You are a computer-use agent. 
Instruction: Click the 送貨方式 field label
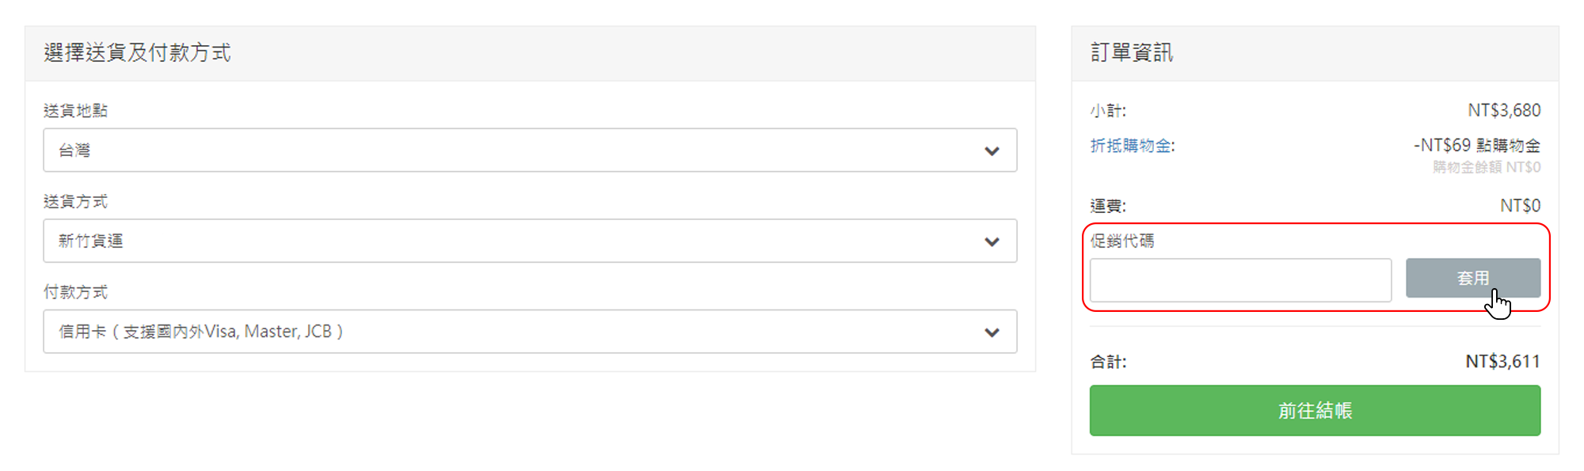(75, 202)
